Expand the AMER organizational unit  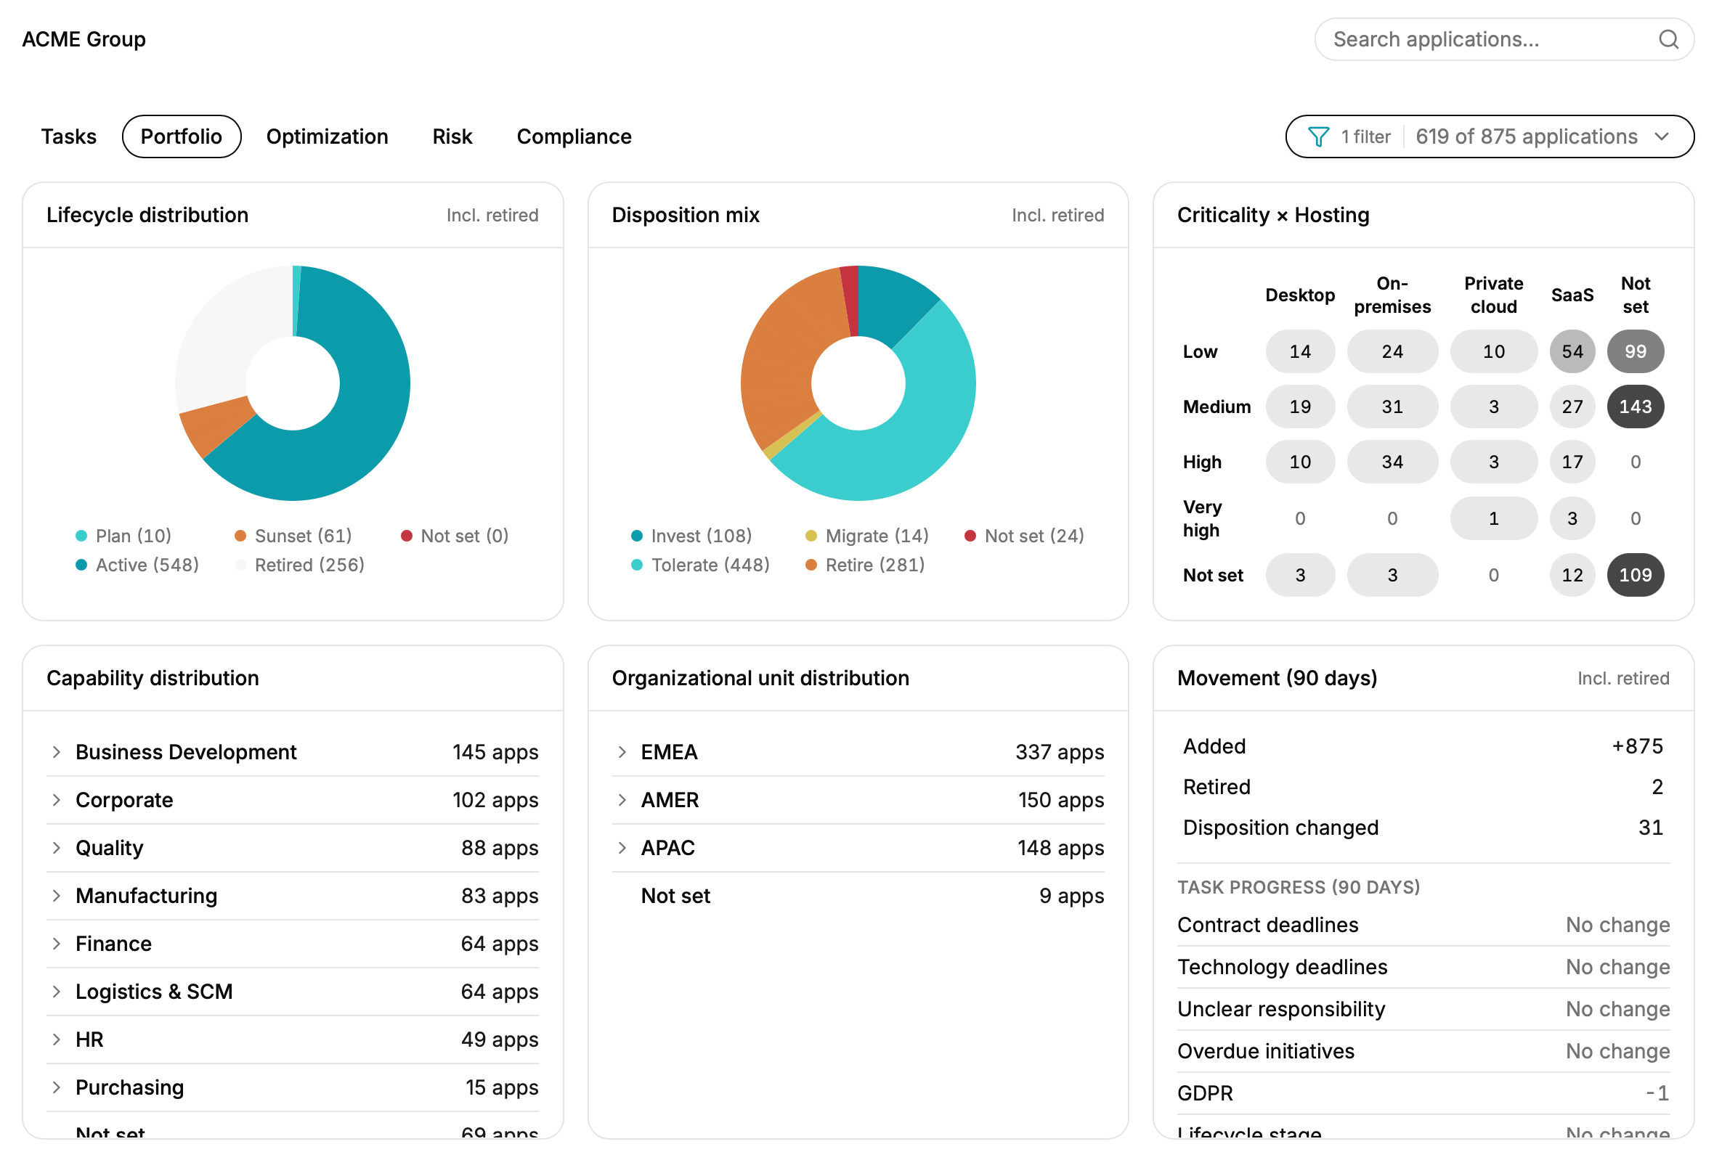tap(858, 800)
